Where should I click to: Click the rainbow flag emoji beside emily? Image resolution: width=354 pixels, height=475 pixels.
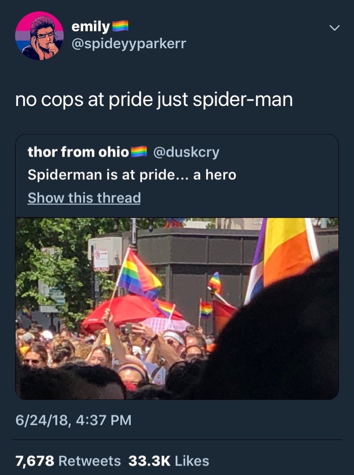(x=120, y=26)
